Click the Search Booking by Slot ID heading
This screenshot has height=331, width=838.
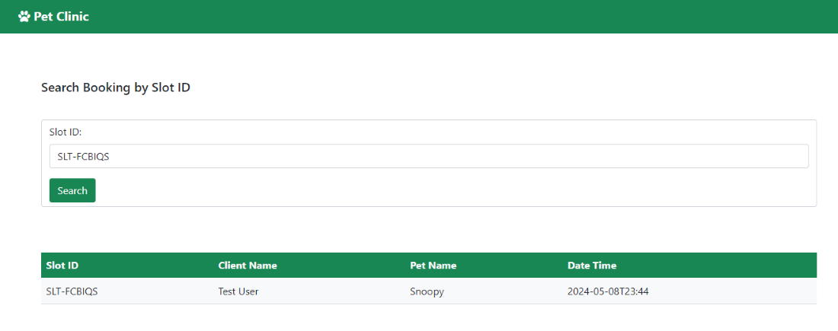click(116, 88)
